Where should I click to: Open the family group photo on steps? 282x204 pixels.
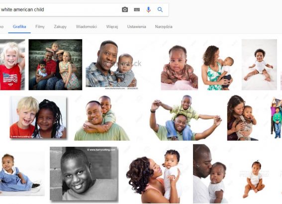coord(55,65)
